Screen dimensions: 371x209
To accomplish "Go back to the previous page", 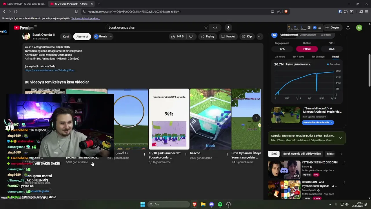I will (4, 12).
